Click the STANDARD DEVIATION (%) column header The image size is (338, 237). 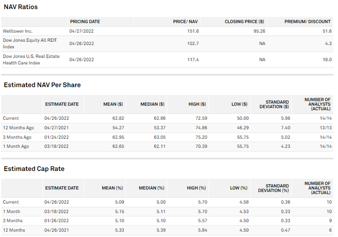pos(274,188)
